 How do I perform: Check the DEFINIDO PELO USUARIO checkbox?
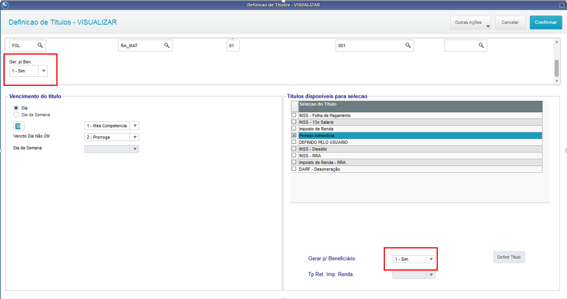point(294,142)
